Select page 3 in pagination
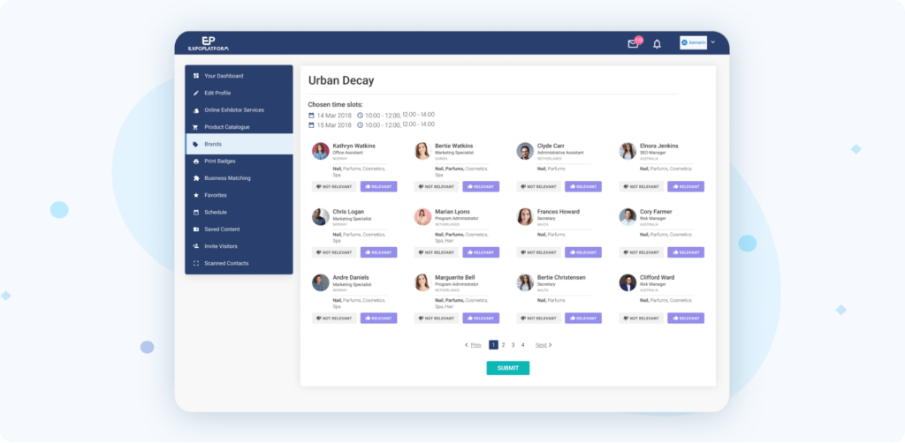 pos(513,345)
